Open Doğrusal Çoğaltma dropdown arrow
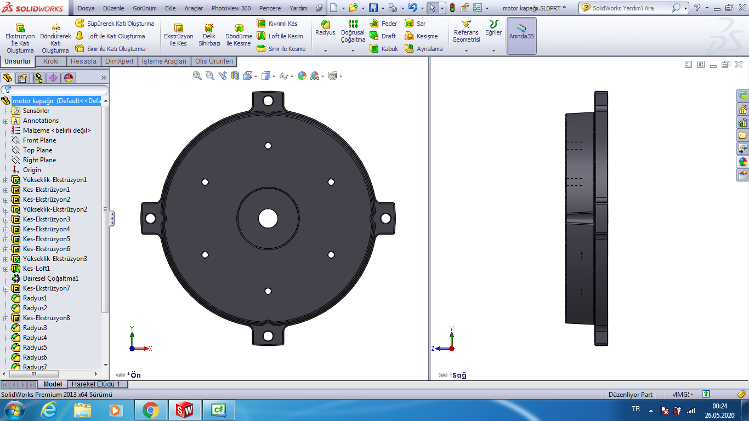 click(353, 50)
